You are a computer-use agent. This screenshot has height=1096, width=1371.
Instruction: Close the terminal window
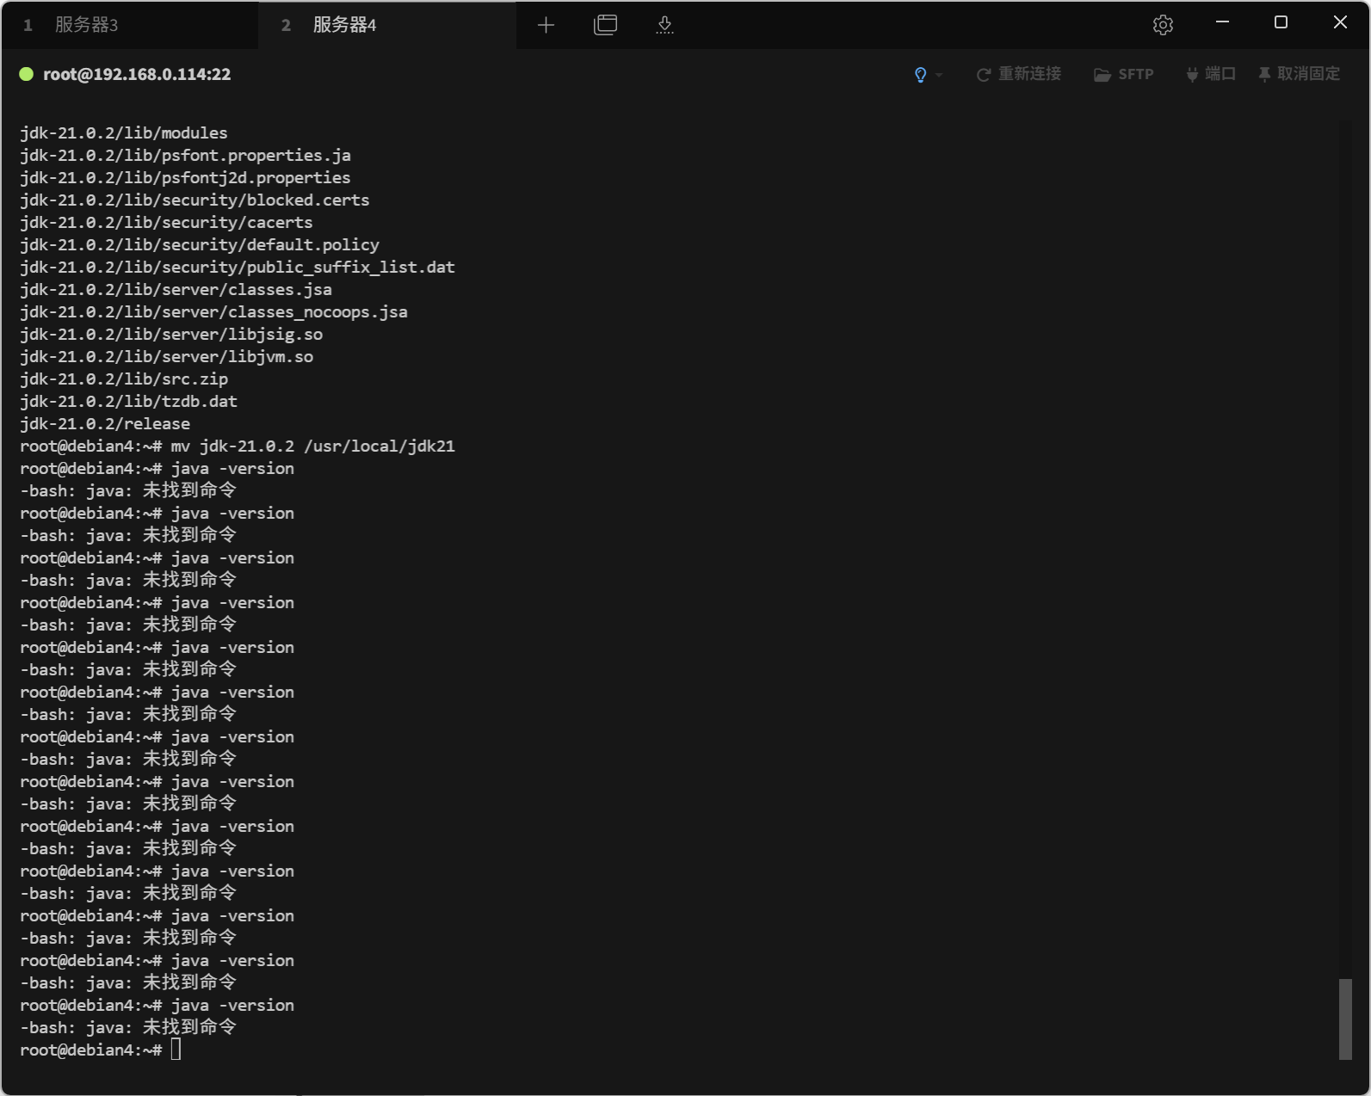click(1340, 22)
